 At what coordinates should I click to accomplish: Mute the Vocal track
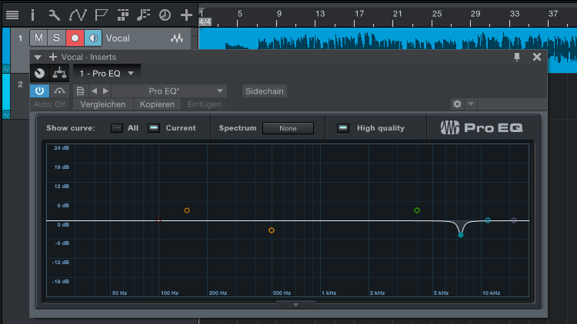38,38
